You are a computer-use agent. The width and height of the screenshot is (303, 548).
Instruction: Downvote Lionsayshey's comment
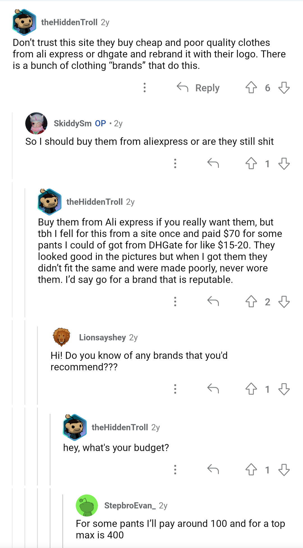tap(284, 389)
